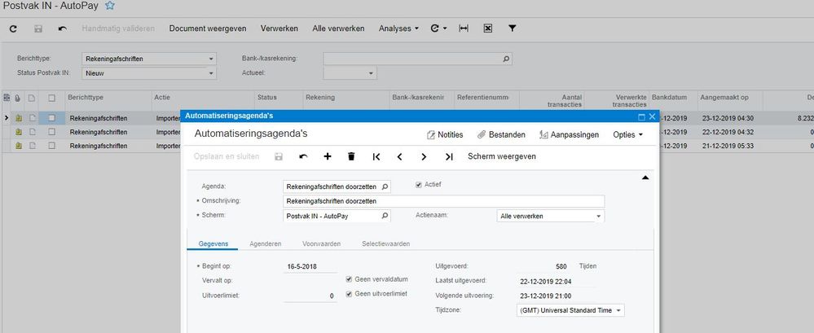Click grid column configuration icon

tap(7, 98)
